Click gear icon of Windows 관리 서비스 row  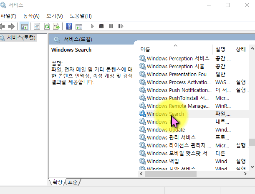[143, 137]
